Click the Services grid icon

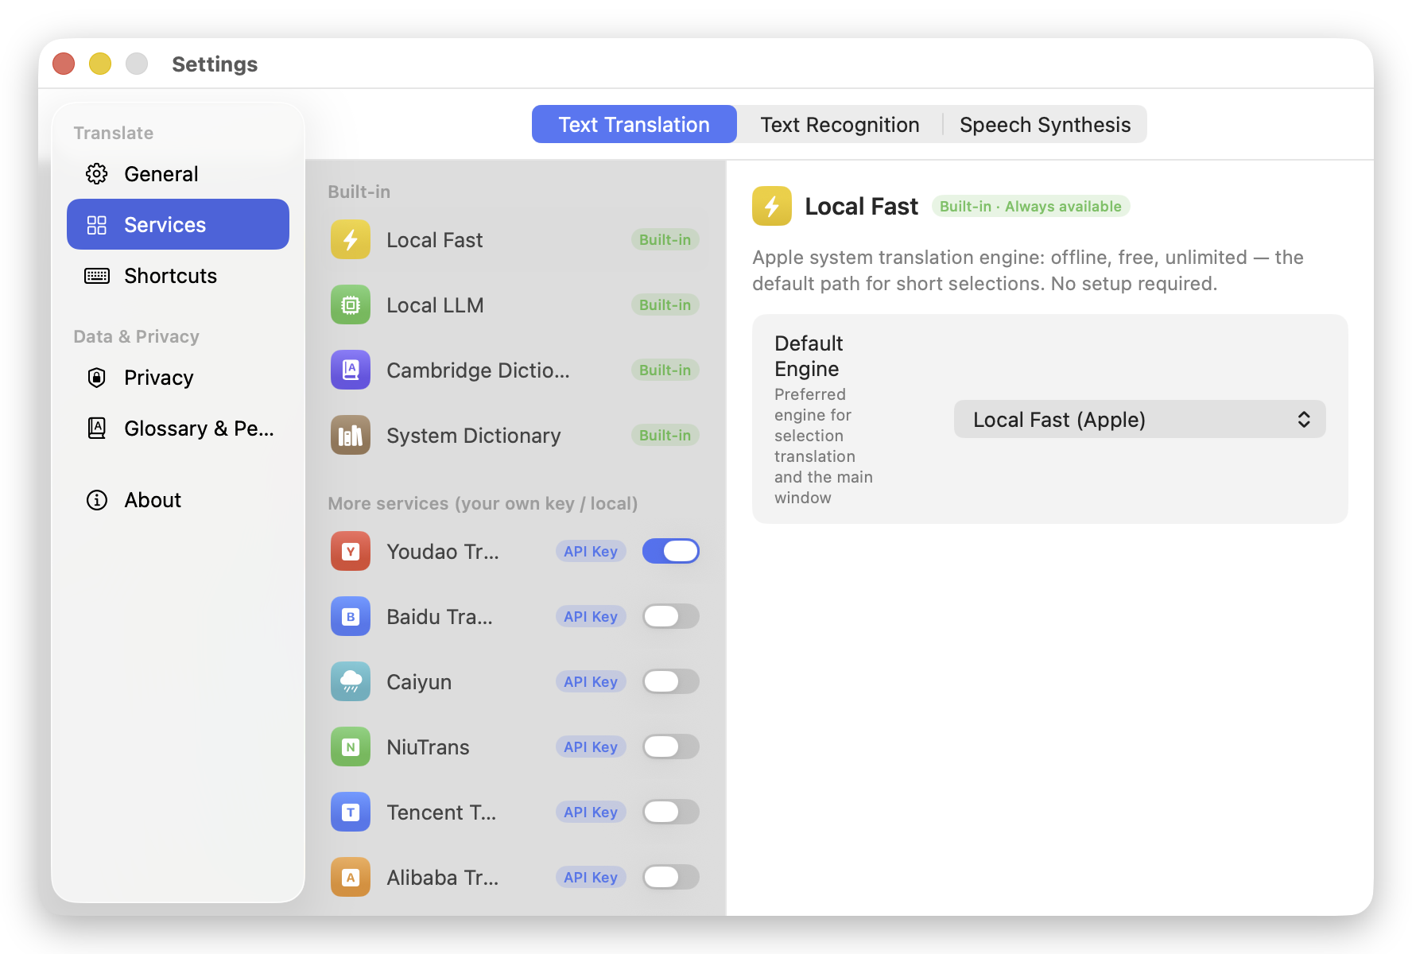[97, 225]
